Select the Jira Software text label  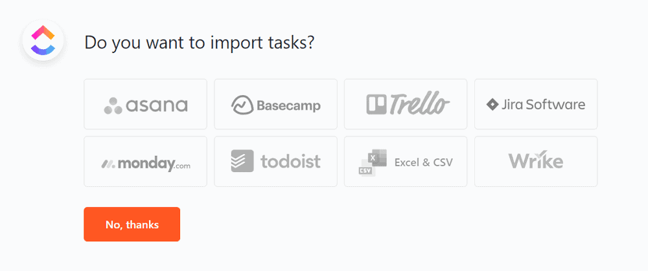pos(543,104)
